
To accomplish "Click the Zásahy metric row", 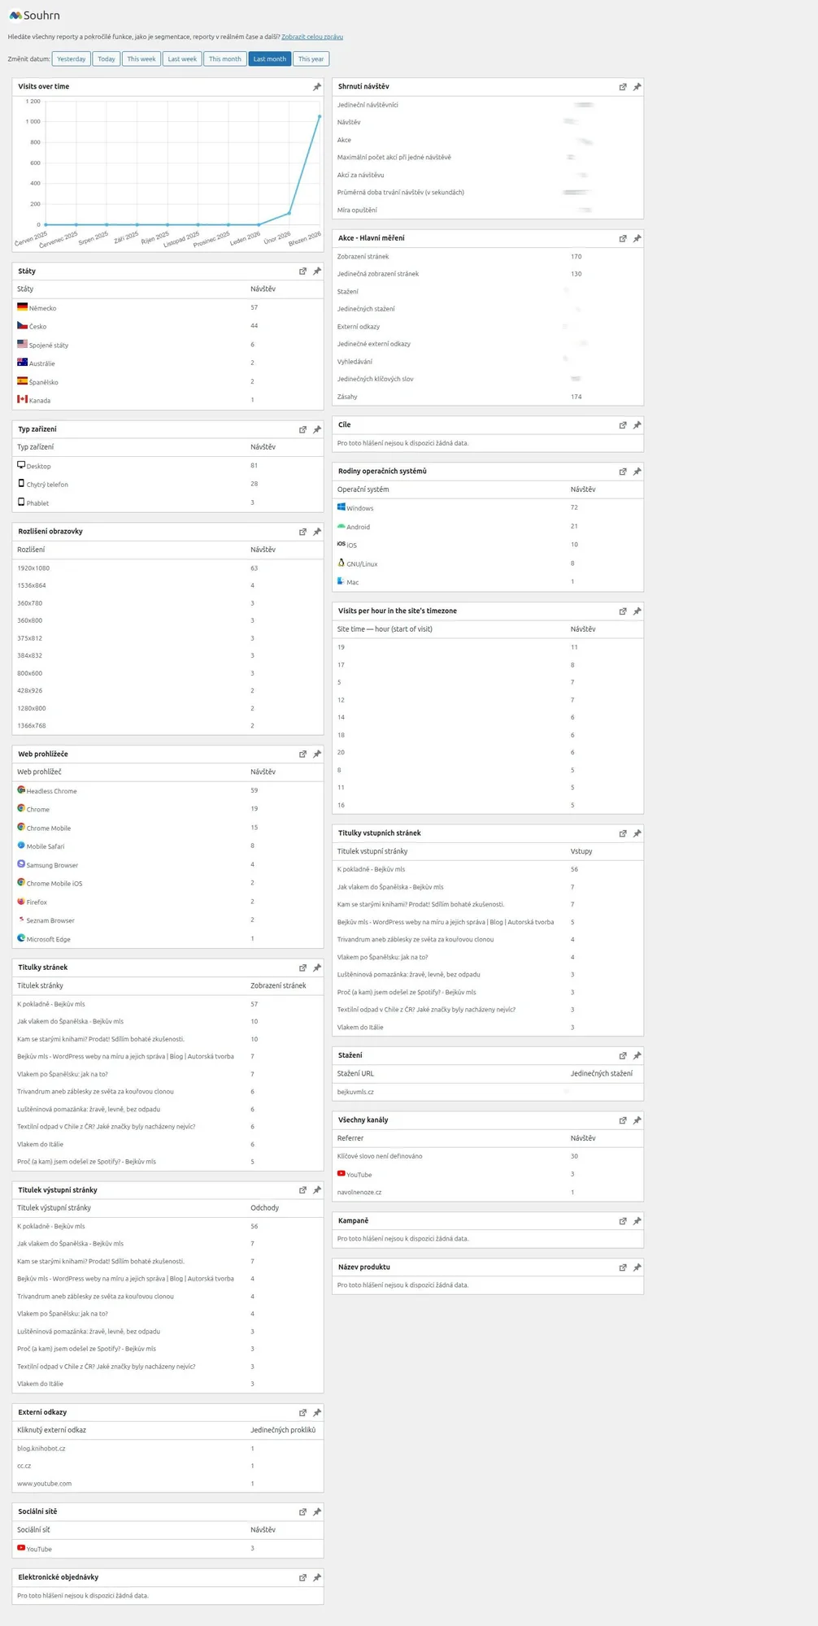I will point(488,397).
